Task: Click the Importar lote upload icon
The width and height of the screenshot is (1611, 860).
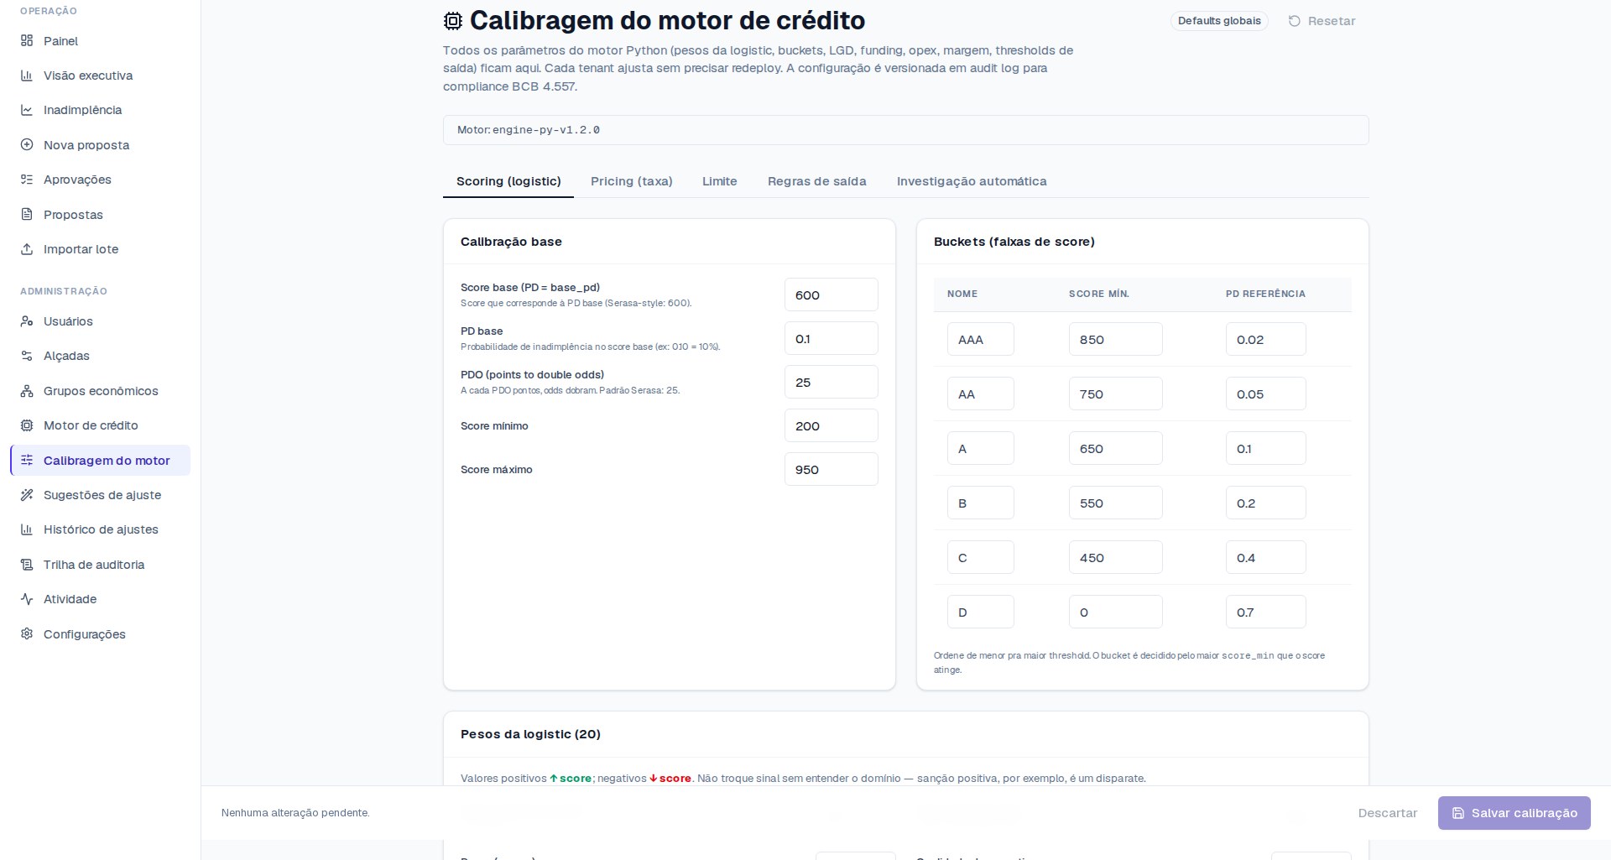Action: [27, 249]
